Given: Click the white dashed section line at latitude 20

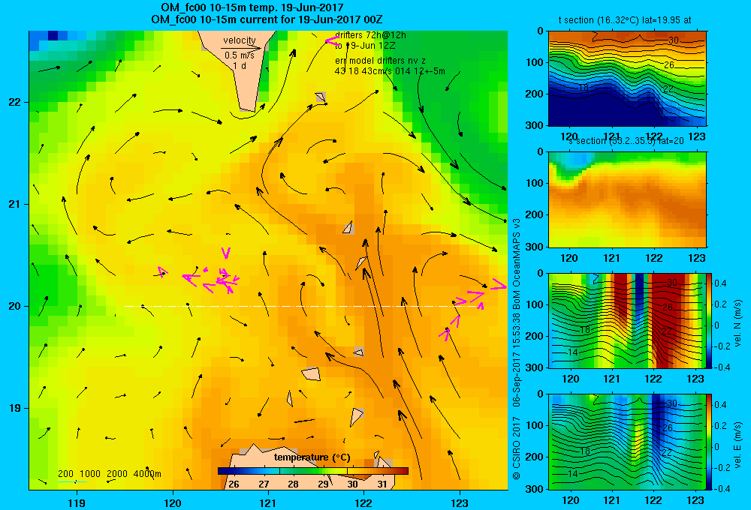Looking at the screenshot, I should click(x=301, y=306).
